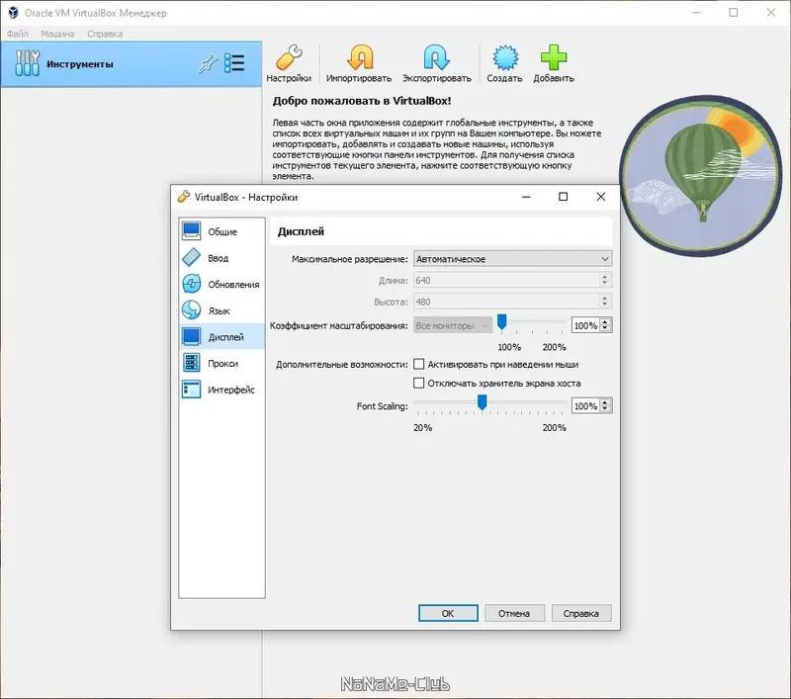Open the Файл menu

18,34
